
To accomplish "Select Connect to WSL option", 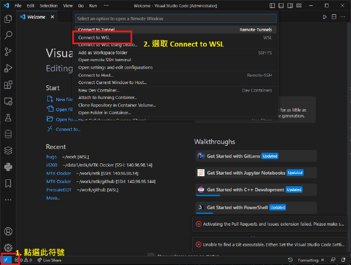I will pyautogui.click(x=175, y=38).
